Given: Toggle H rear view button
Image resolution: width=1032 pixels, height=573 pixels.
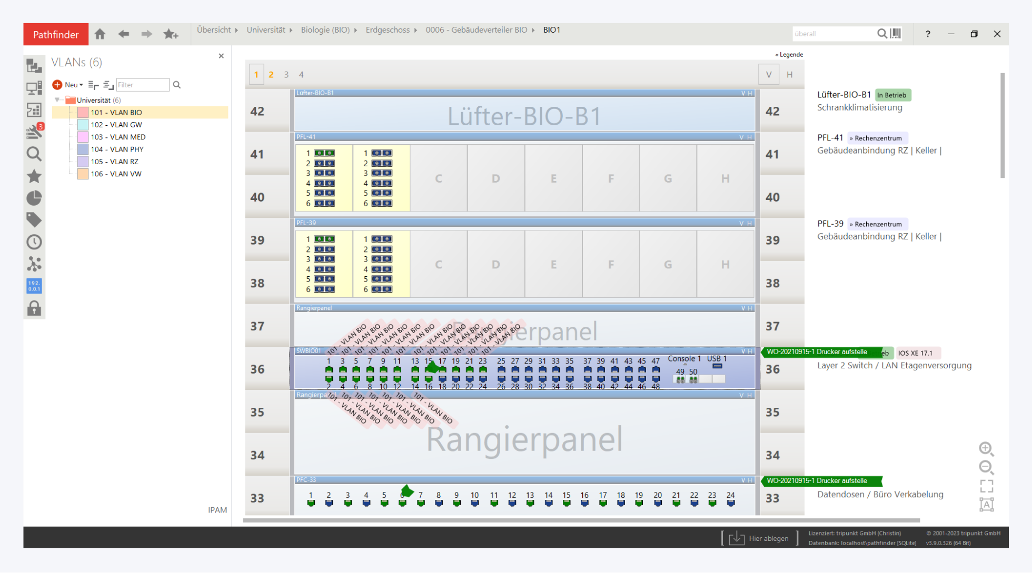Looking at the screenshot, I should tap(789, 75).
